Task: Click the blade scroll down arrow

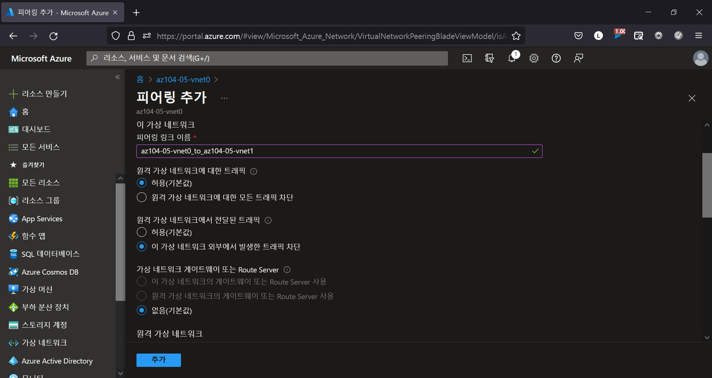Action: tap(707, 337)
